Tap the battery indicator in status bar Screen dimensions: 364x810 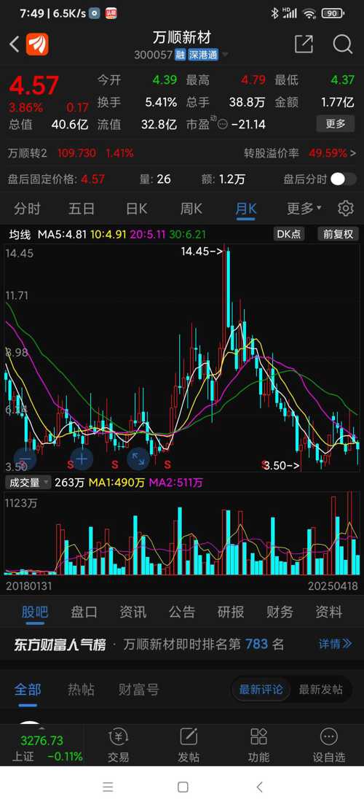pyautogui.click(x=333, y=14)
